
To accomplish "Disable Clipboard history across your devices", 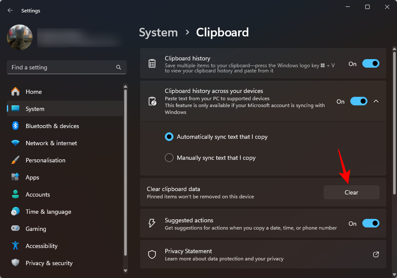I will [358, 102].
